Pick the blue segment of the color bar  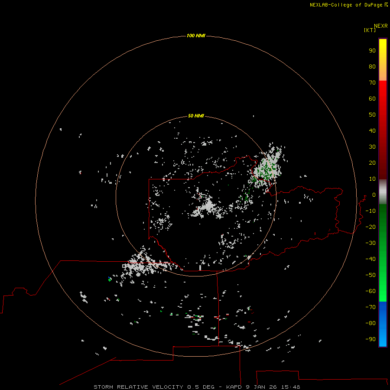tap(383, 323)
